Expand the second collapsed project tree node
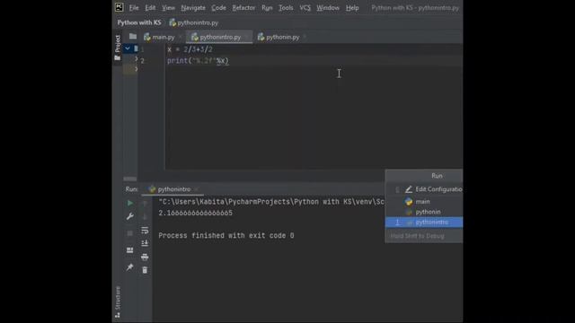Viewport: 575px width, 323px height. pos(136,69)
